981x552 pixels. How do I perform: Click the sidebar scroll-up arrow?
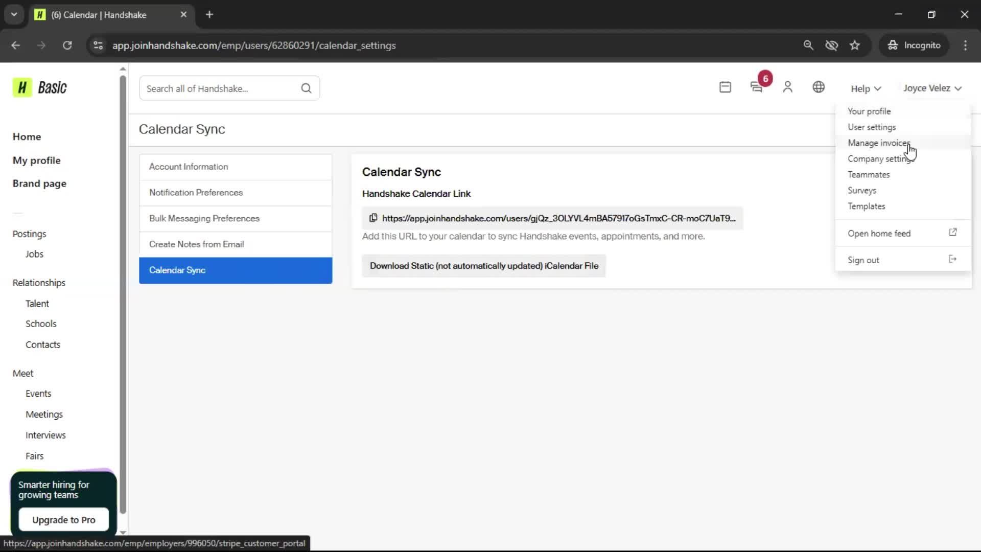(x=123, y=68)
